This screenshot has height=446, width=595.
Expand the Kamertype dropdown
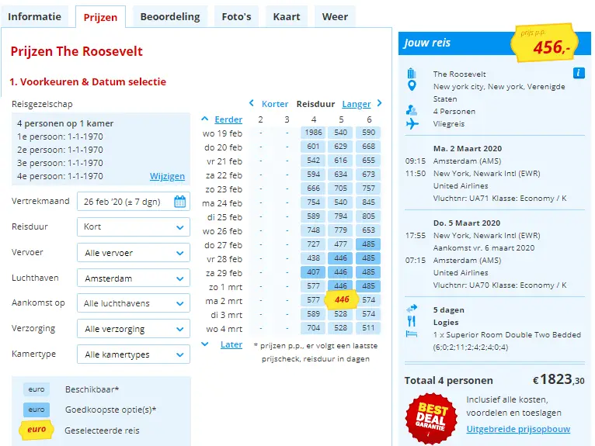tap(134, 354)
